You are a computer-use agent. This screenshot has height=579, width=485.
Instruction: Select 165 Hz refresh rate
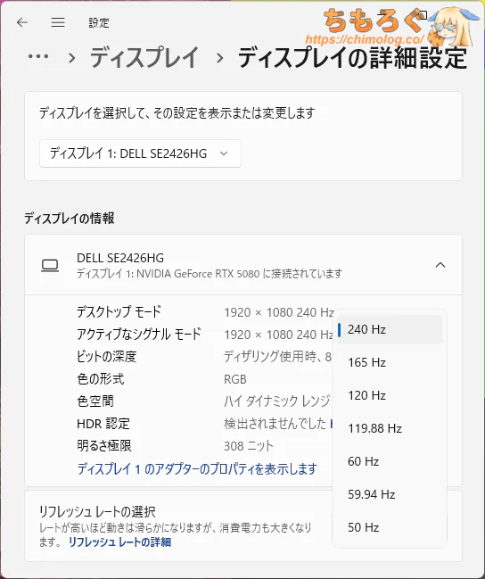tap(390, 362)
